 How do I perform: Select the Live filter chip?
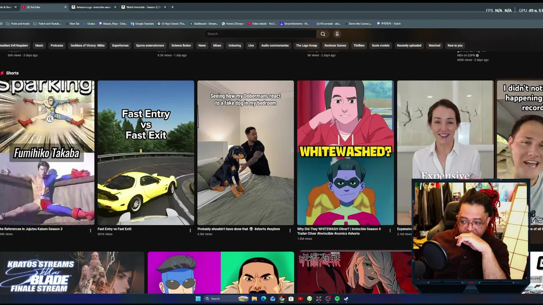click(251, 45)
